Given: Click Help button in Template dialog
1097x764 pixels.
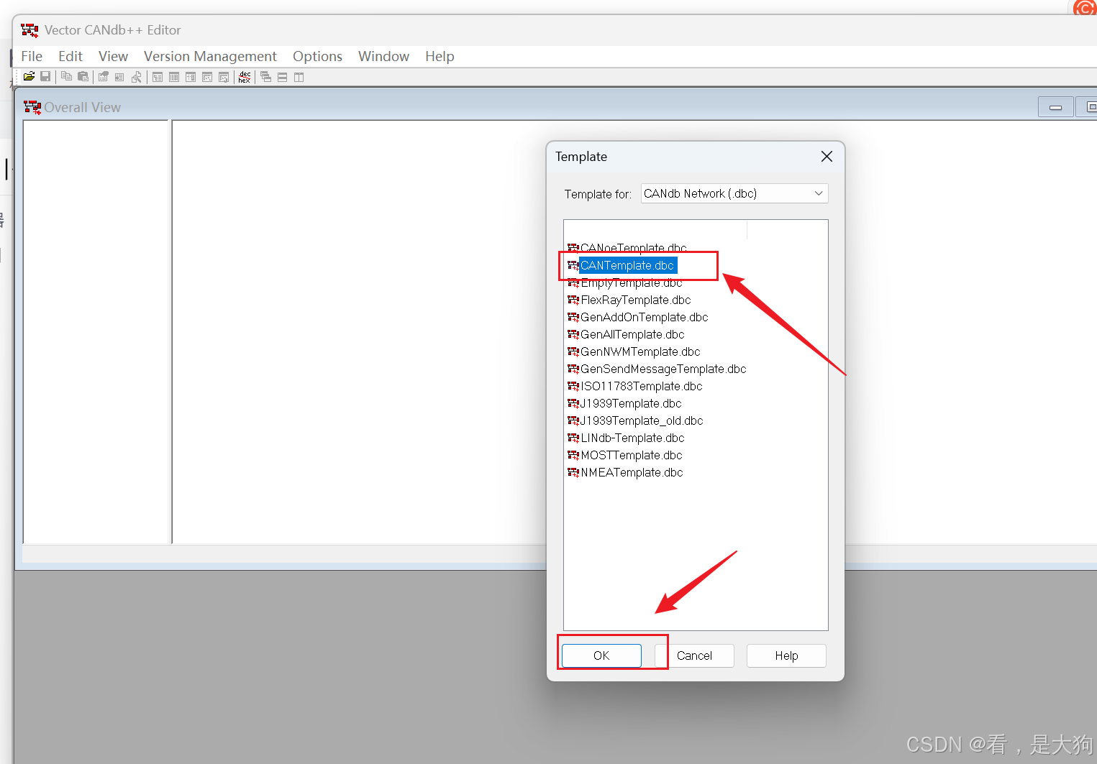Looking at the screenshot, I should click(x=786, y=655).
